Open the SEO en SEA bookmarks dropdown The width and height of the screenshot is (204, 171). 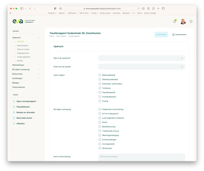[84, 13]
